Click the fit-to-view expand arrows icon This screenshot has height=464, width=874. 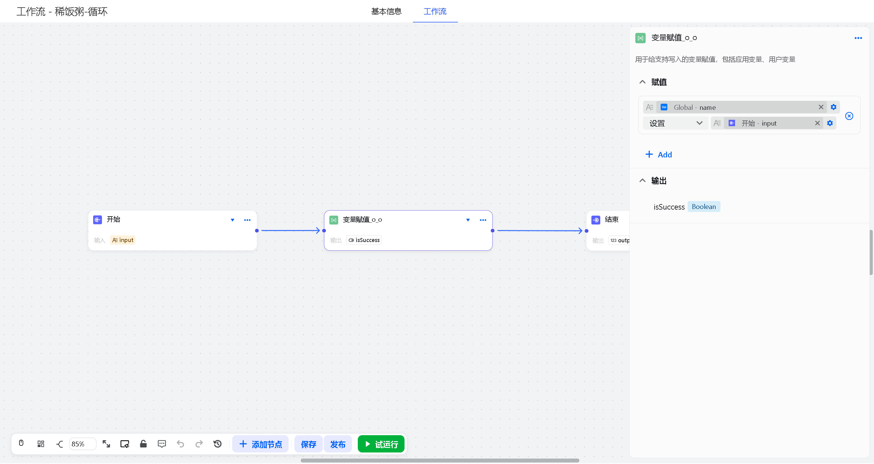106,444
